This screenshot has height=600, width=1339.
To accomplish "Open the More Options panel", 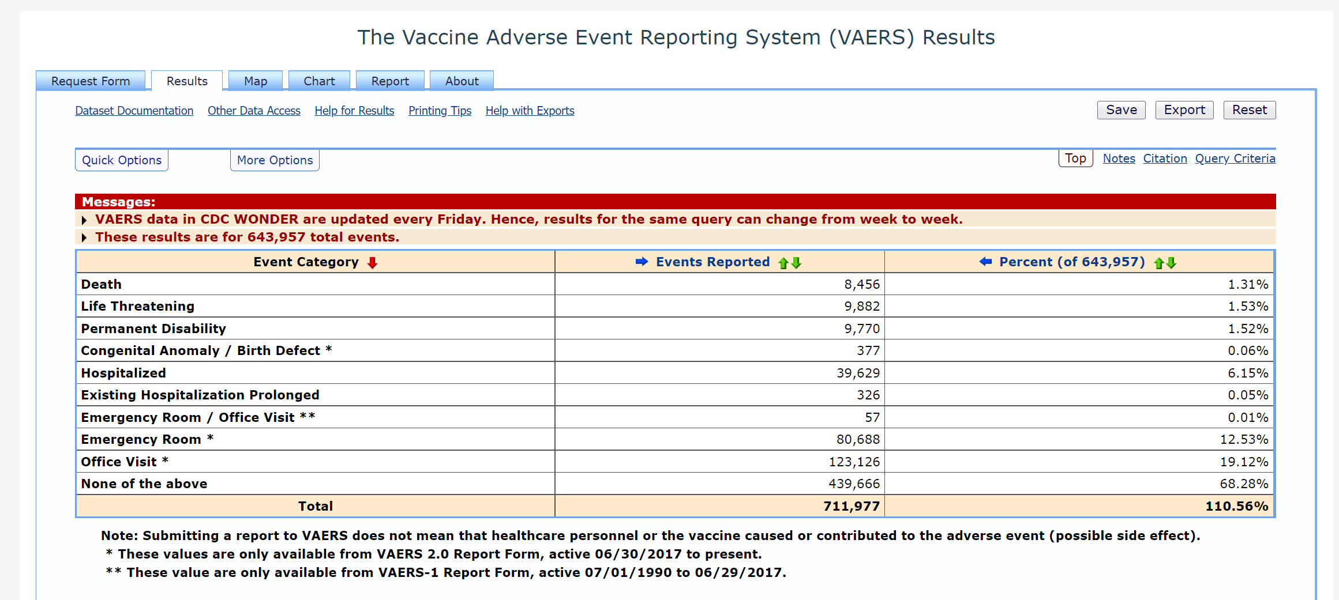I will 275,160.
